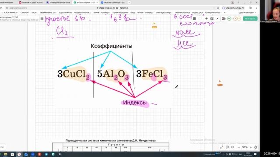Click the fit-to-width arrows icon

pos(233,147)
